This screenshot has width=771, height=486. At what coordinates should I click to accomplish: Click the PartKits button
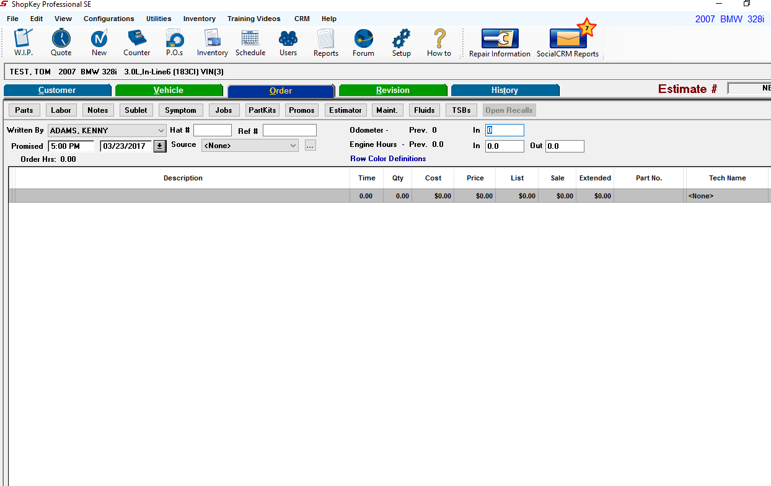coord(263,110)
